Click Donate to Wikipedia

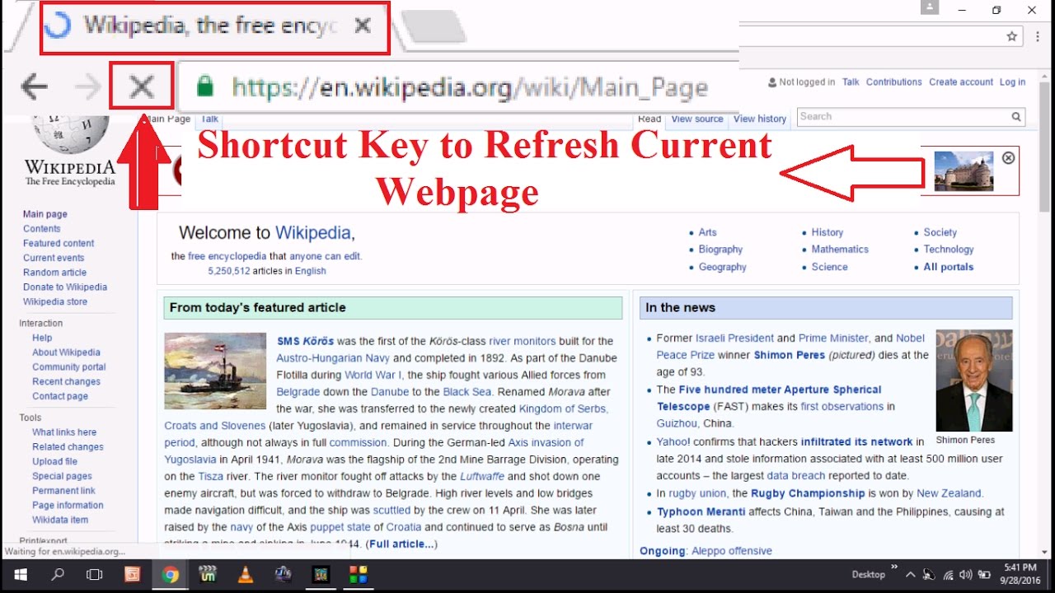pyautogui.click(x=65, y=287)
